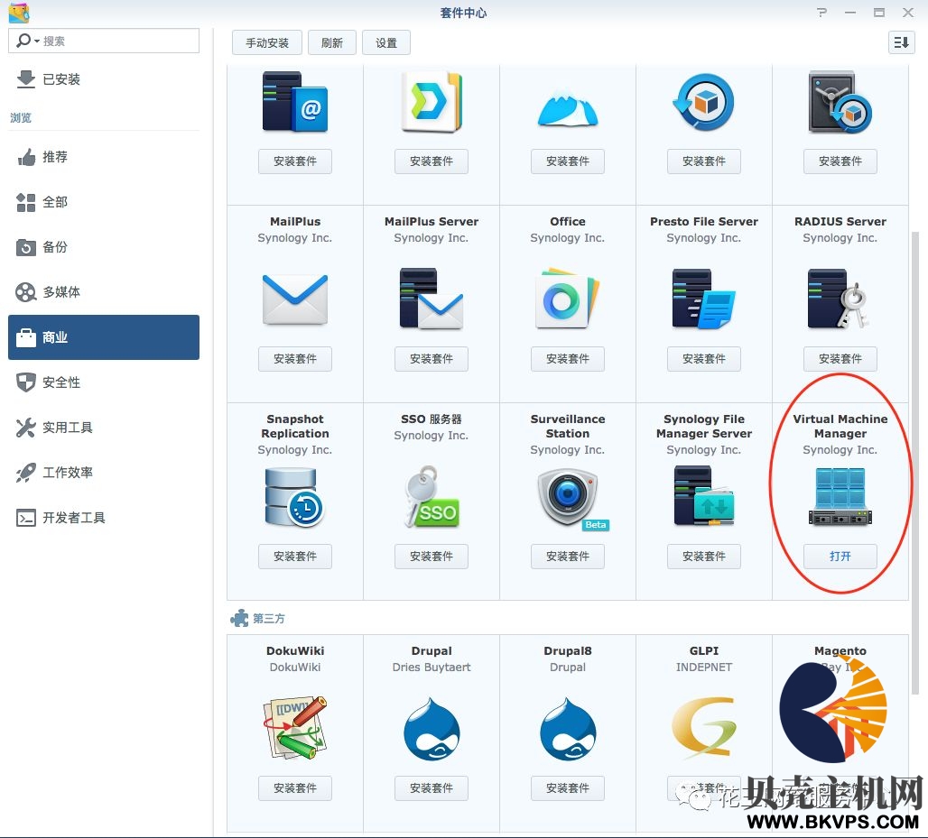Click the top-row document viewer icon with the D logo
This screenshot has height=838, width=928.
pos(432,102)
